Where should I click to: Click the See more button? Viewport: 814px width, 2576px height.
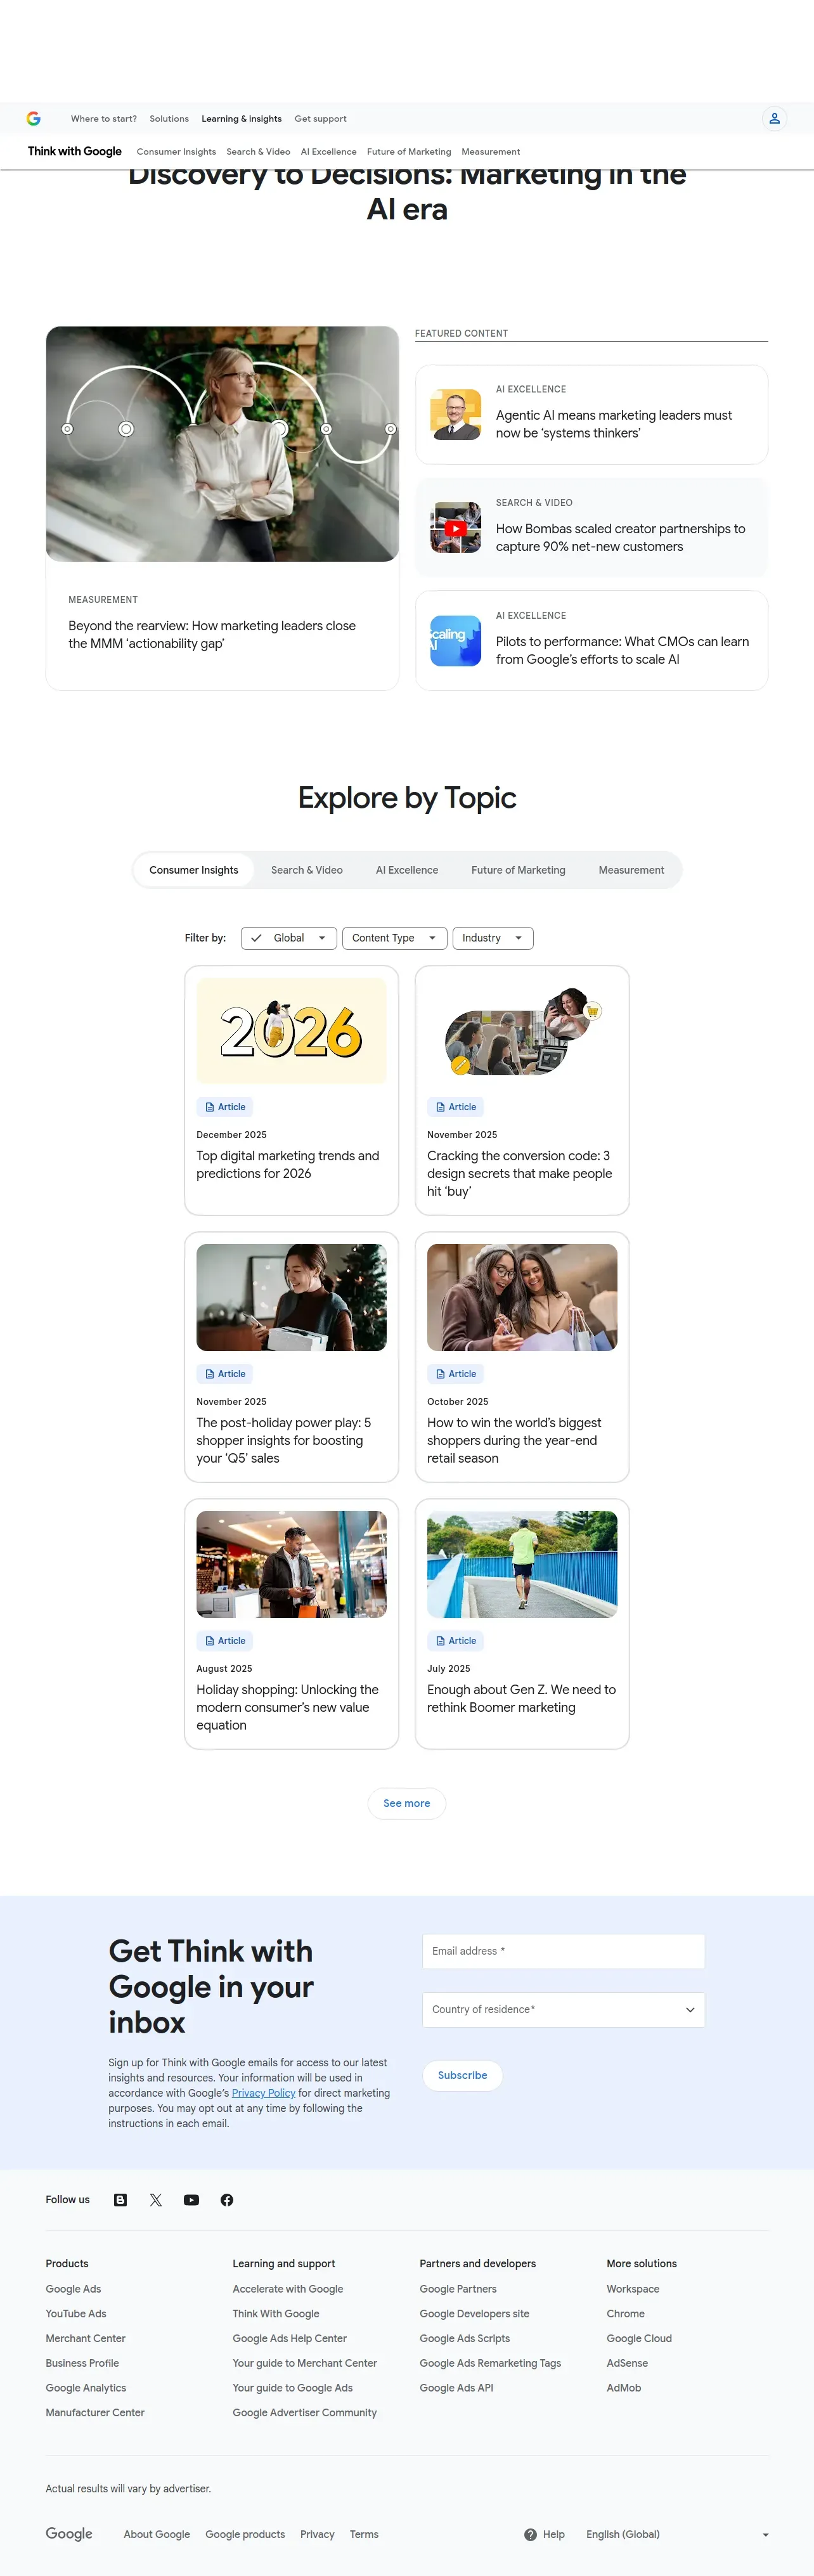click(x=407, y=1803)
